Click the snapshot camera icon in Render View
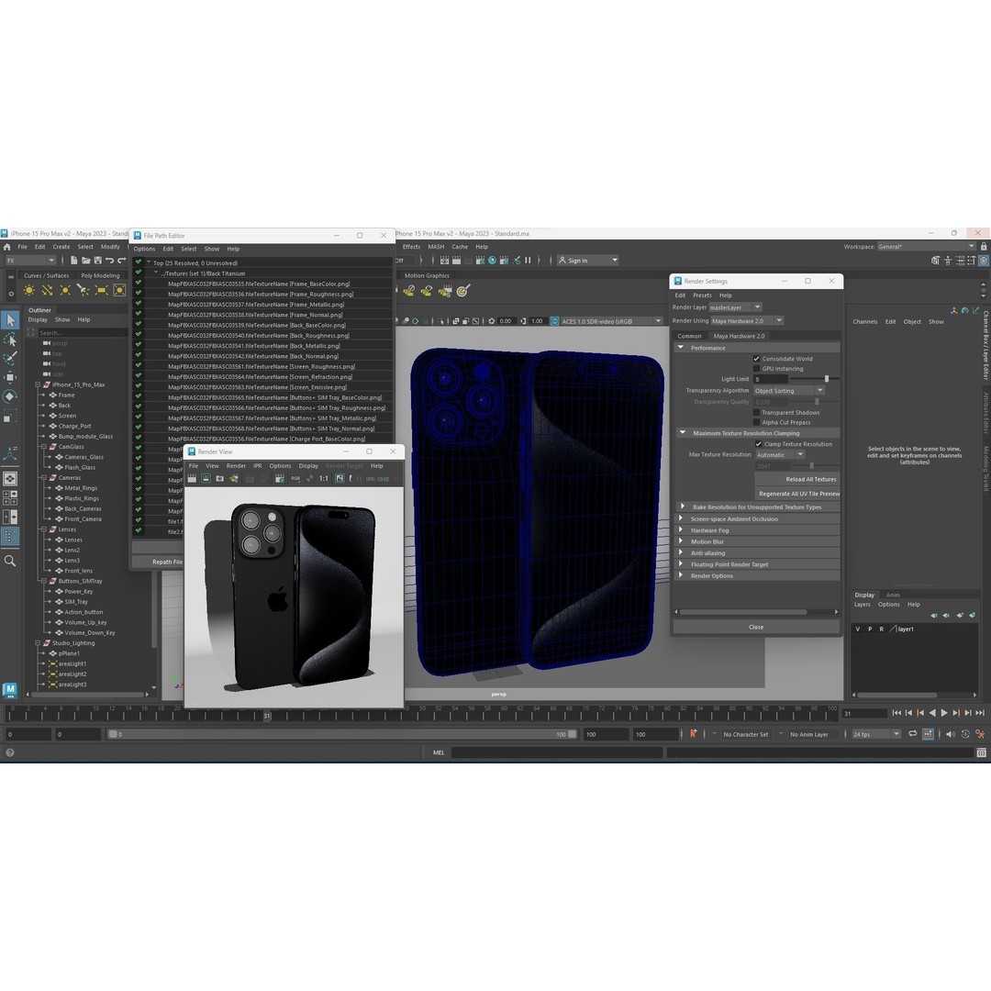 219,478
